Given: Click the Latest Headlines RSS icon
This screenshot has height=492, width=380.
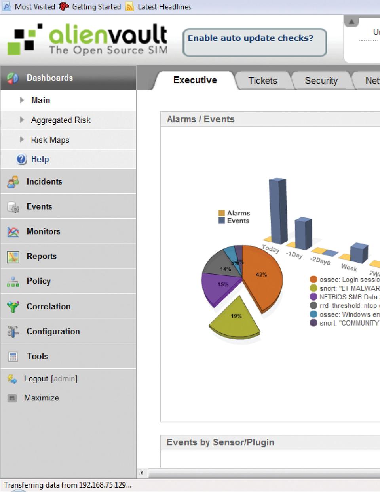Looking at the screenshot, I should coord(130,6).
